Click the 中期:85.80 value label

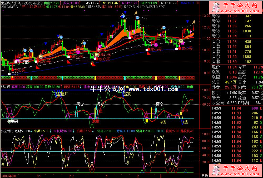pyautogui.click(x=42, y=131)
